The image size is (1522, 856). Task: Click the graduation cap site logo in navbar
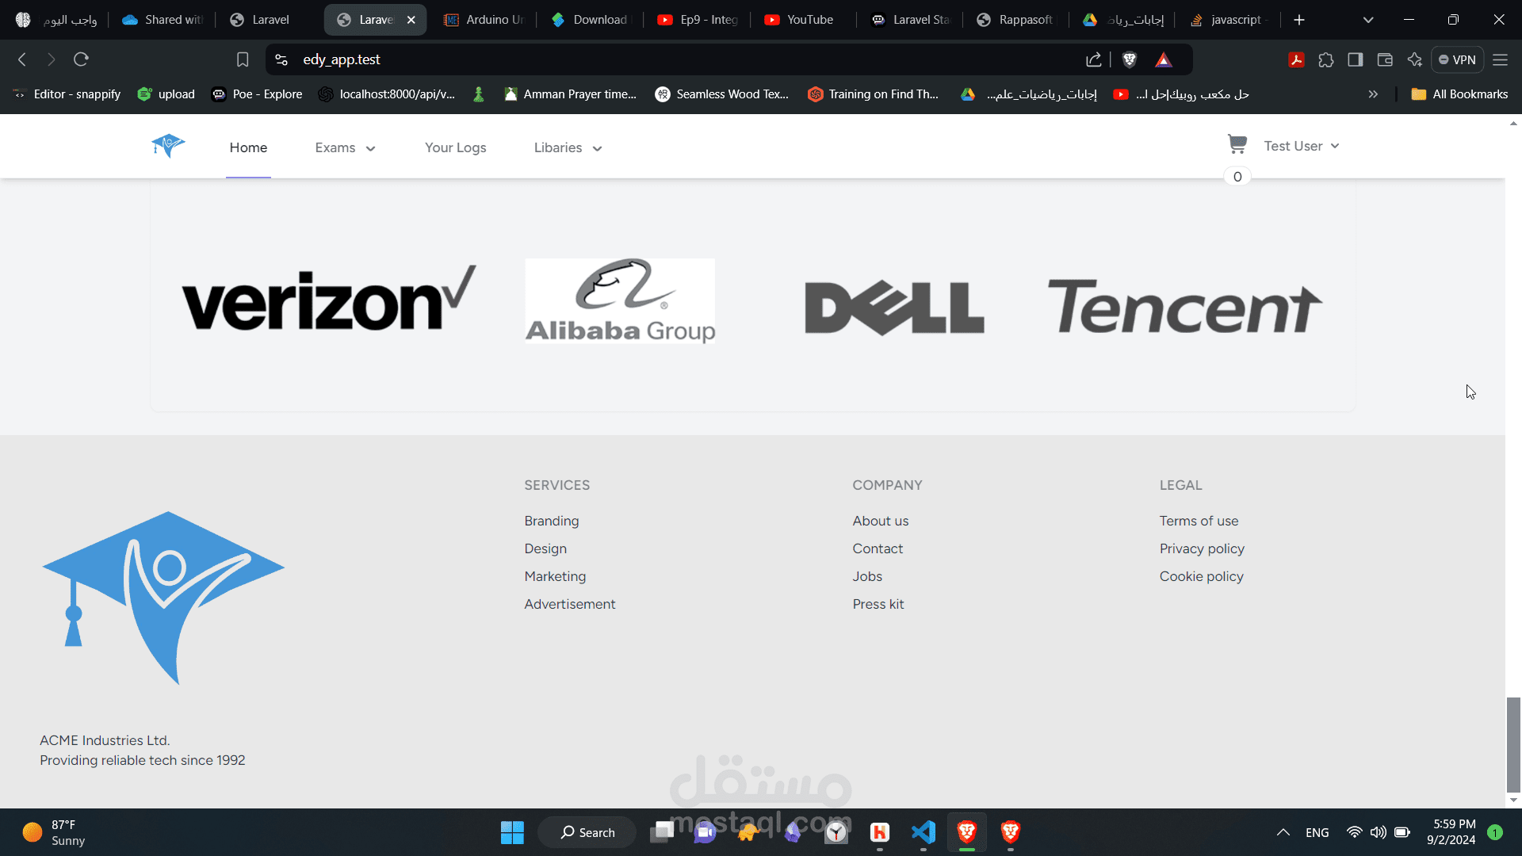(168, 146)
